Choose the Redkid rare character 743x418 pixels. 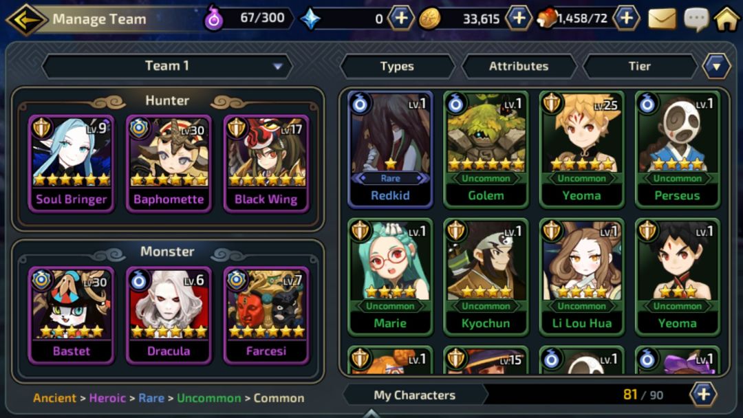coord(390,150)
